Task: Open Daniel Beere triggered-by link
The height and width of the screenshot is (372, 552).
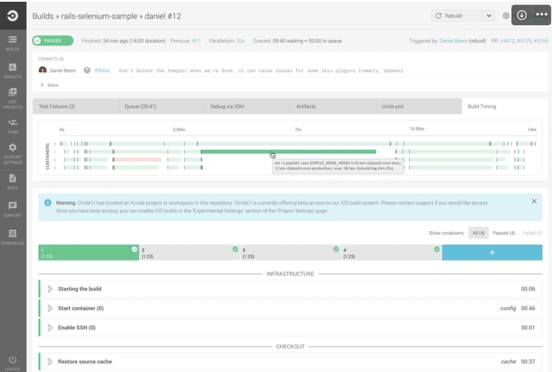Action: tap(453, 41)
